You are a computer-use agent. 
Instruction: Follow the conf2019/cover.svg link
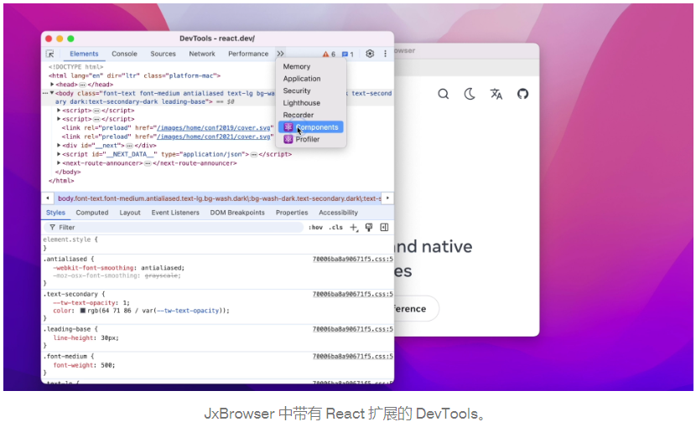[214, 128]
